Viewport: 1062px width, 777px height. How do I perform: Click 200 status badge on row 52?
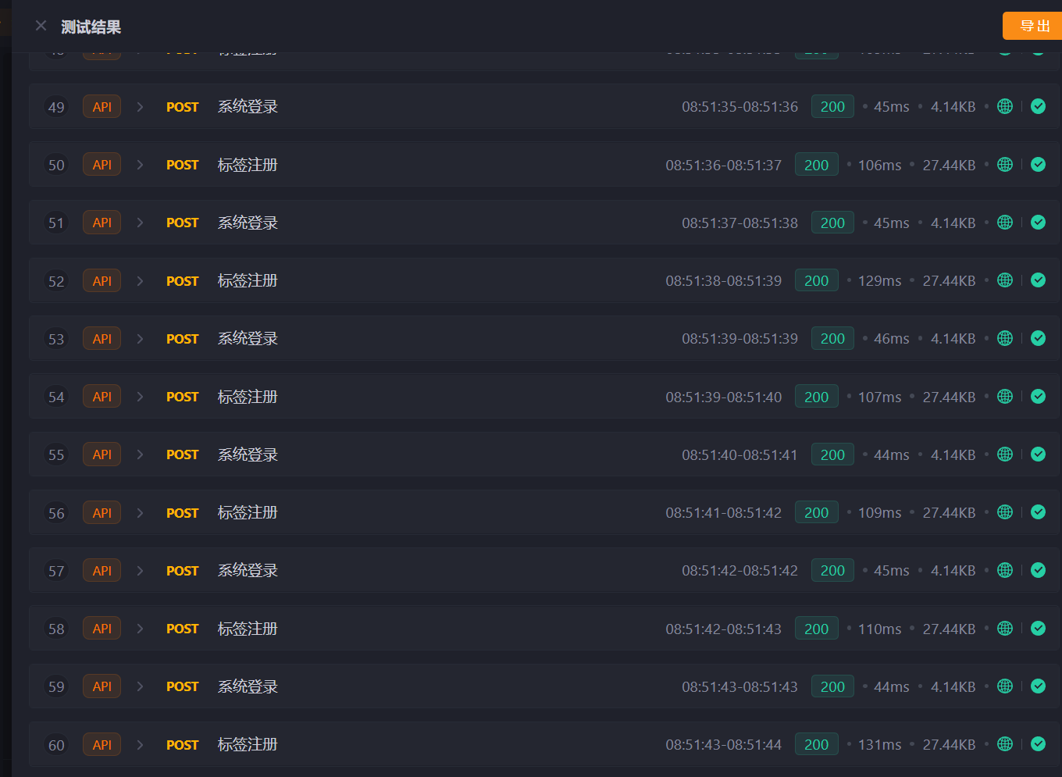coord(816,280)
